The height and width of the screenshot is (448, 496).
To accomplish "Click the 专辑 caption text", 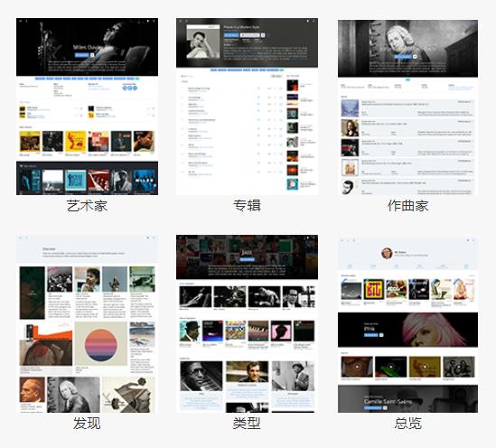I will tap(247, 206).
